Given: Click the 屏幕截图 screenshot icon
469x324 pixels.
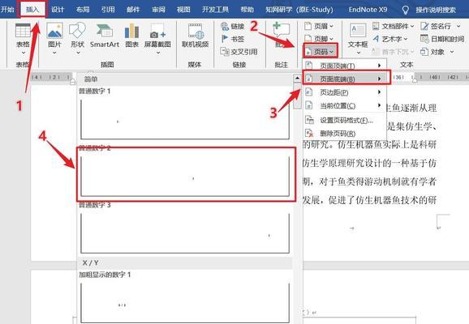Looking at the screenshot, I should (x=157, y=31).
